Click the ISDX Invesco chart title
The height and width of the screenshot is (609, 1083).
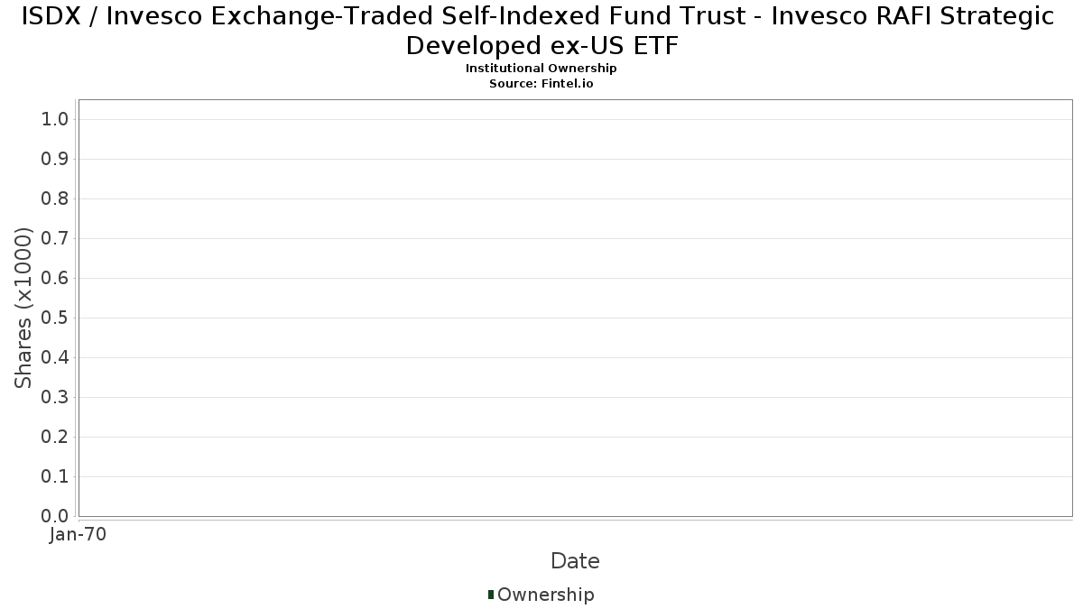pyautogui.click(x=541, y=30)
